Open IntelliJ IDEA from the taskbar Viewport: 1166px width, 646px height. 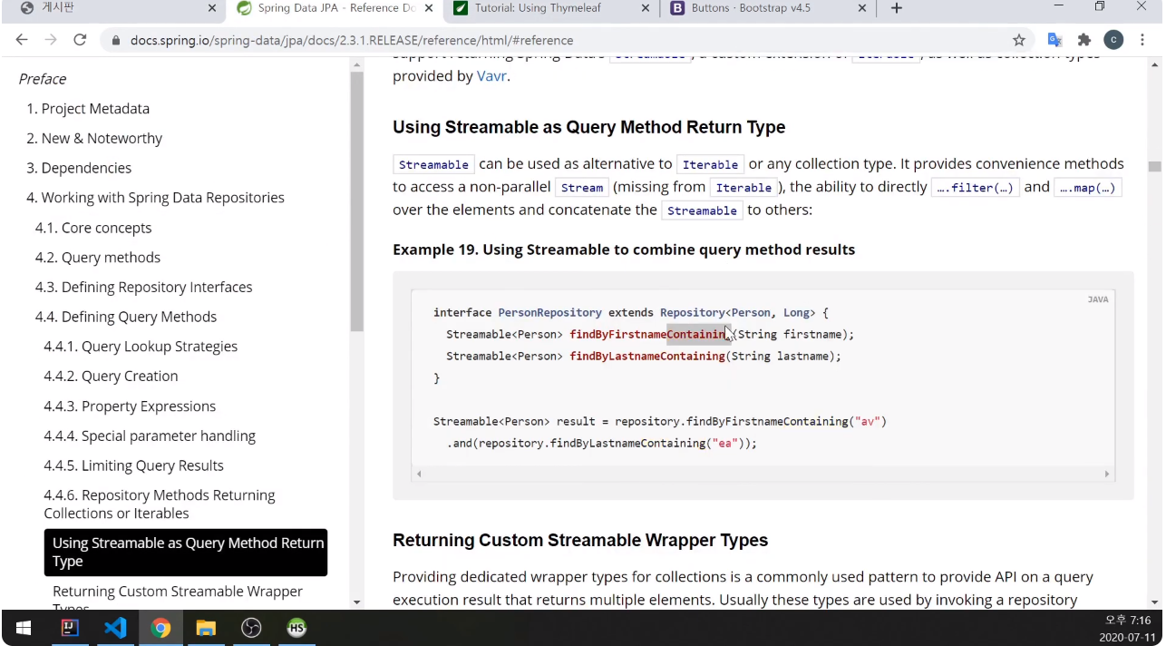(70, 628)
